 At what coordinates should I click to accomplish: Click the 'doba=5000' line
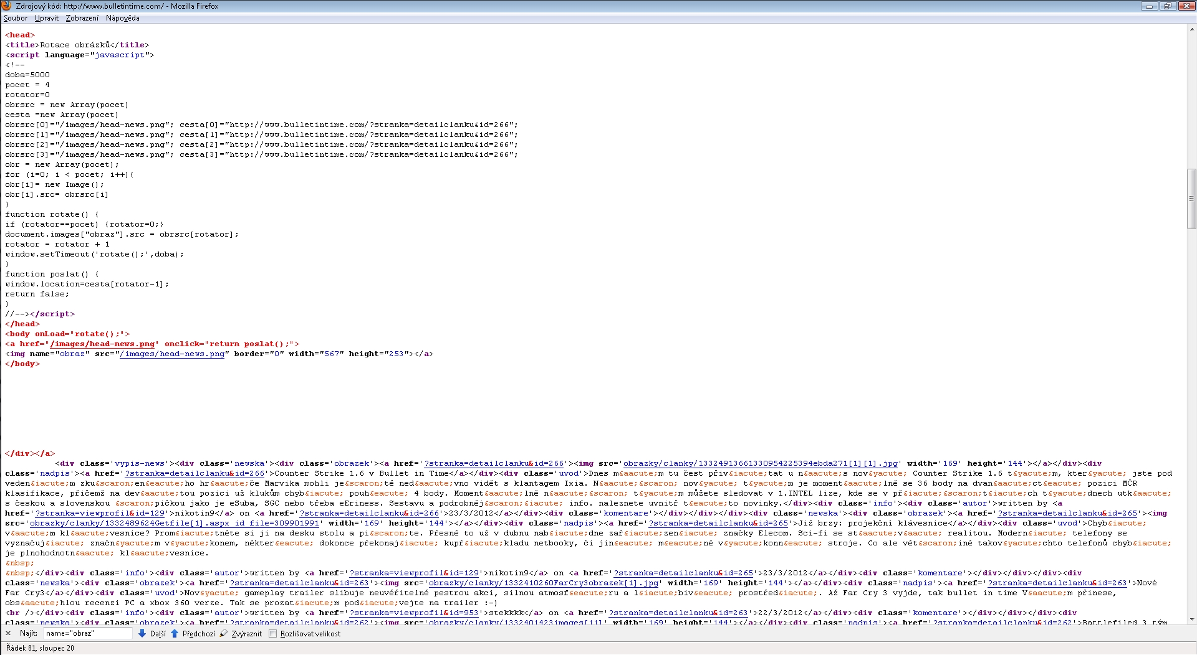pos(27,75)
